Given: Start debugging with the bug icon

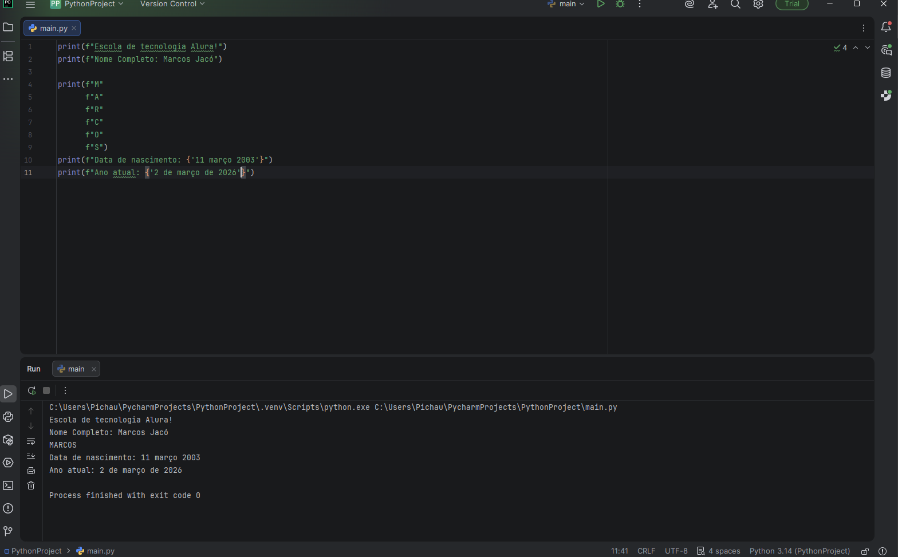Looking at the screenshot, I should click(620, 4).
